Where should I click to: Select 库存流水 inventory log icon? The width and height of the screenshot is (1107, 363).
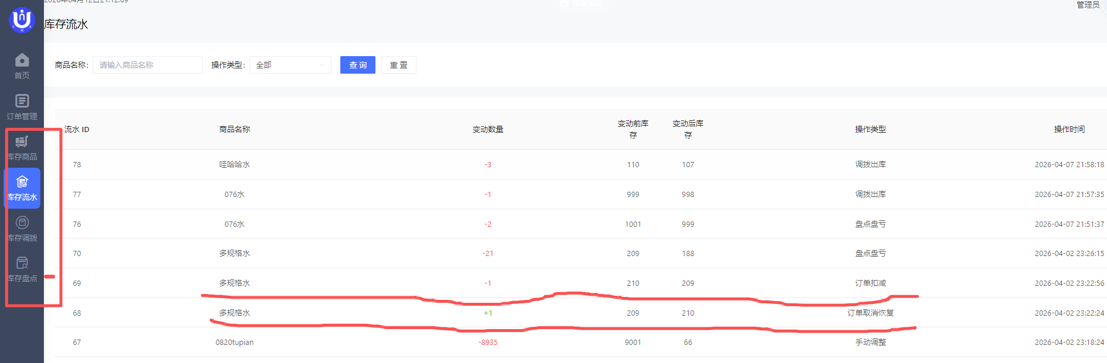pos(22,182)
